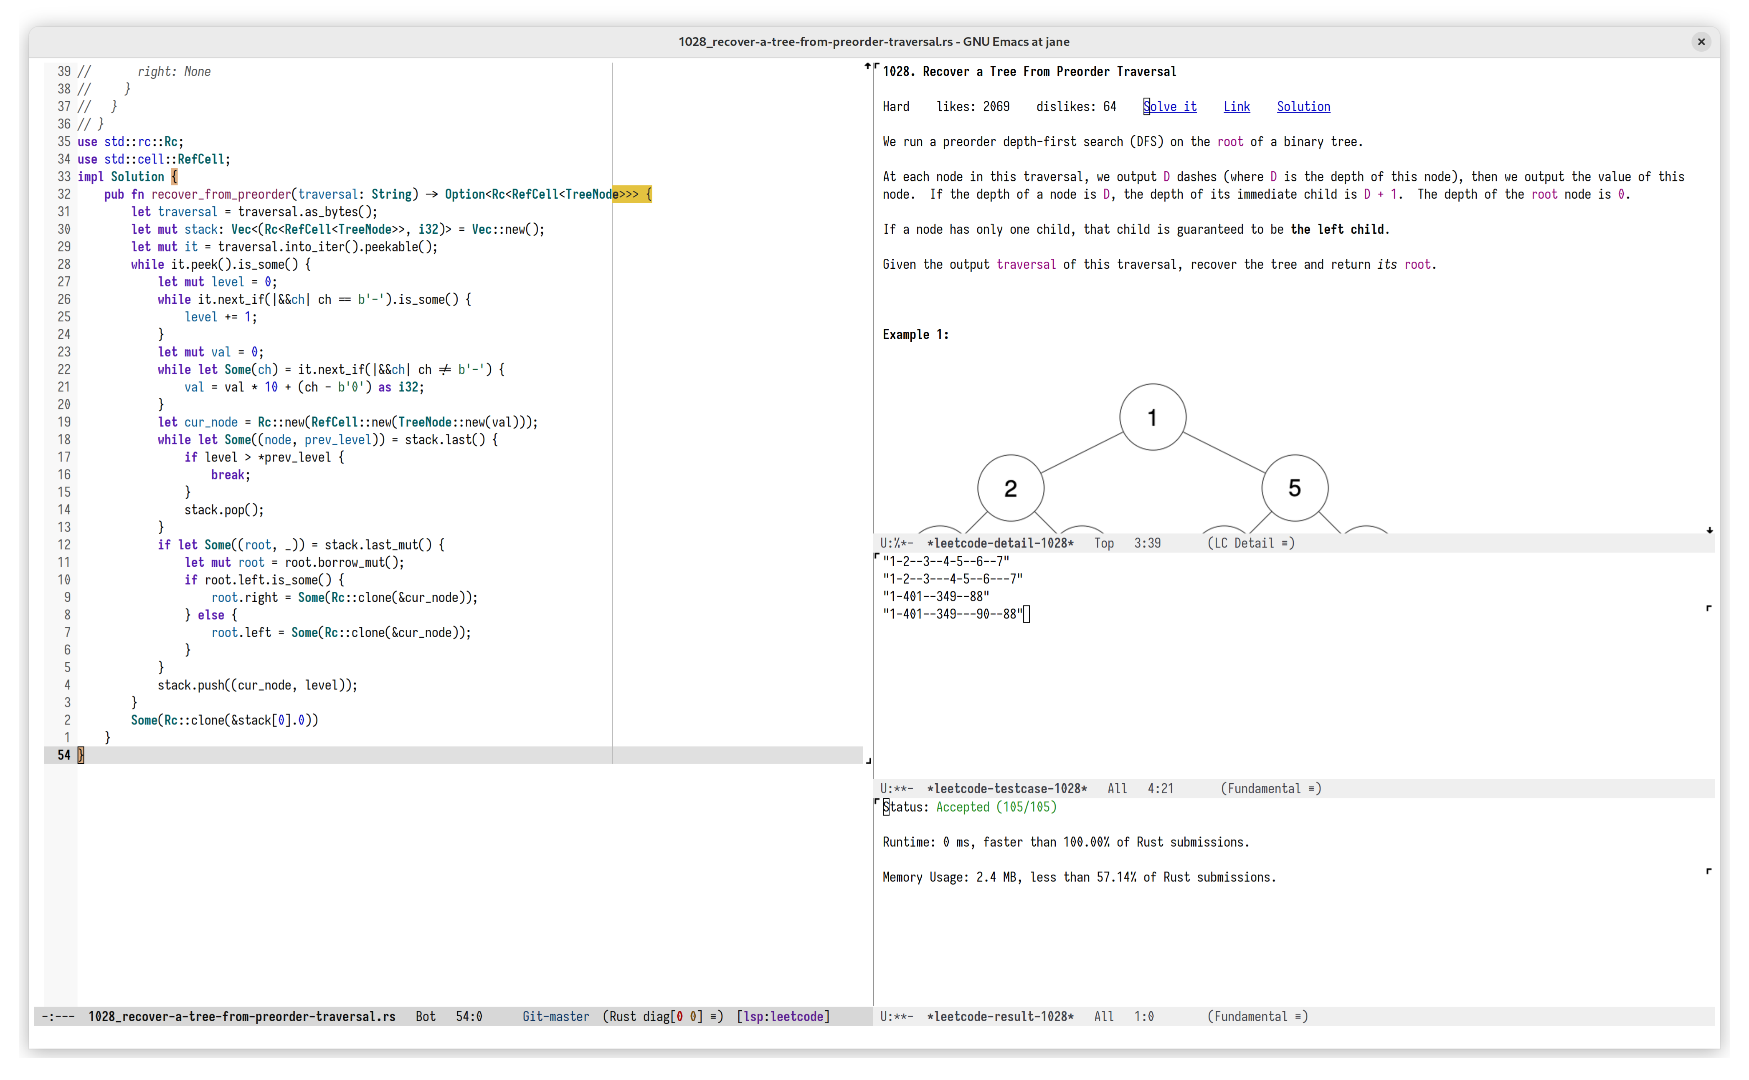Image resolution: width=1749 pixels, height=1080 pixels.
Task: Click tree node 5 in the example image
Action: 1294,488
